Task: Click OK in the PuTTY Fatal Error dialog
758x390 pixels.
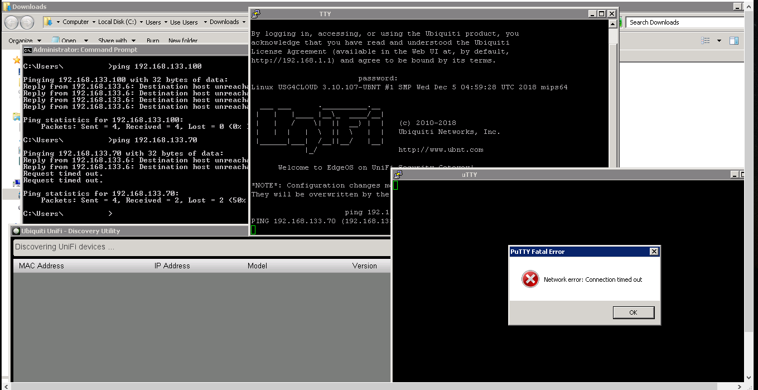Action: coord(633,312)
